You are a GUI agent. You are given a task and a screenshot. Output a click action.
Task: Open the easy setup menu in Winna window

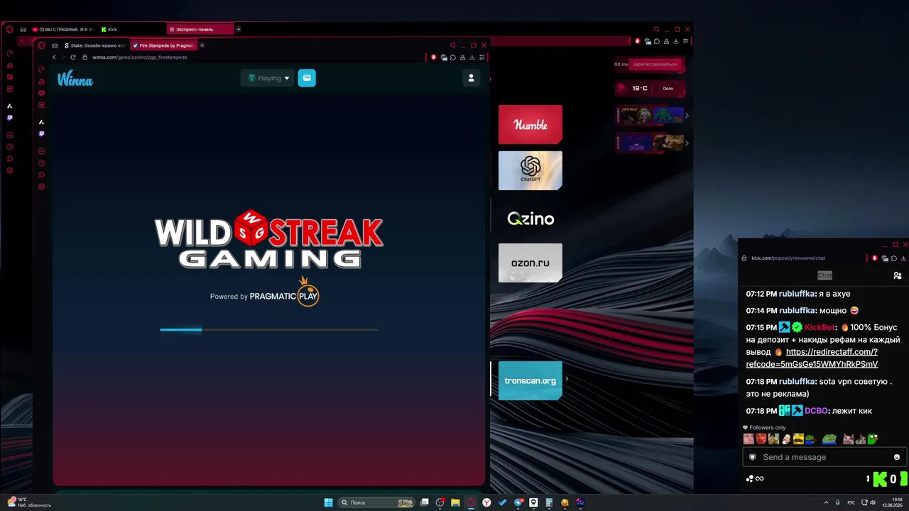coord(482,57)
